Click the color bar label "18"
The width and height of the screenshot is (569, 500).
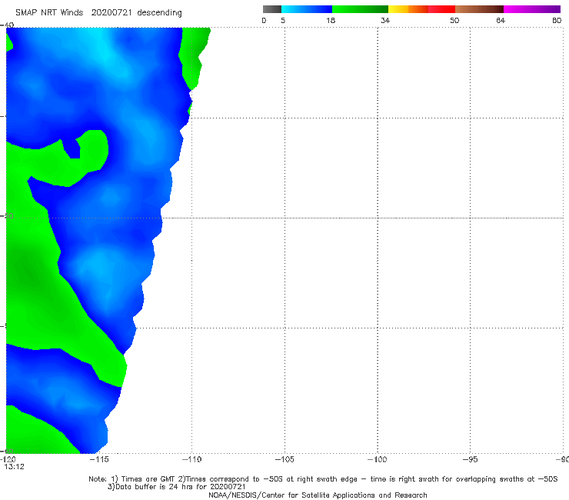(x=331, y=21)
